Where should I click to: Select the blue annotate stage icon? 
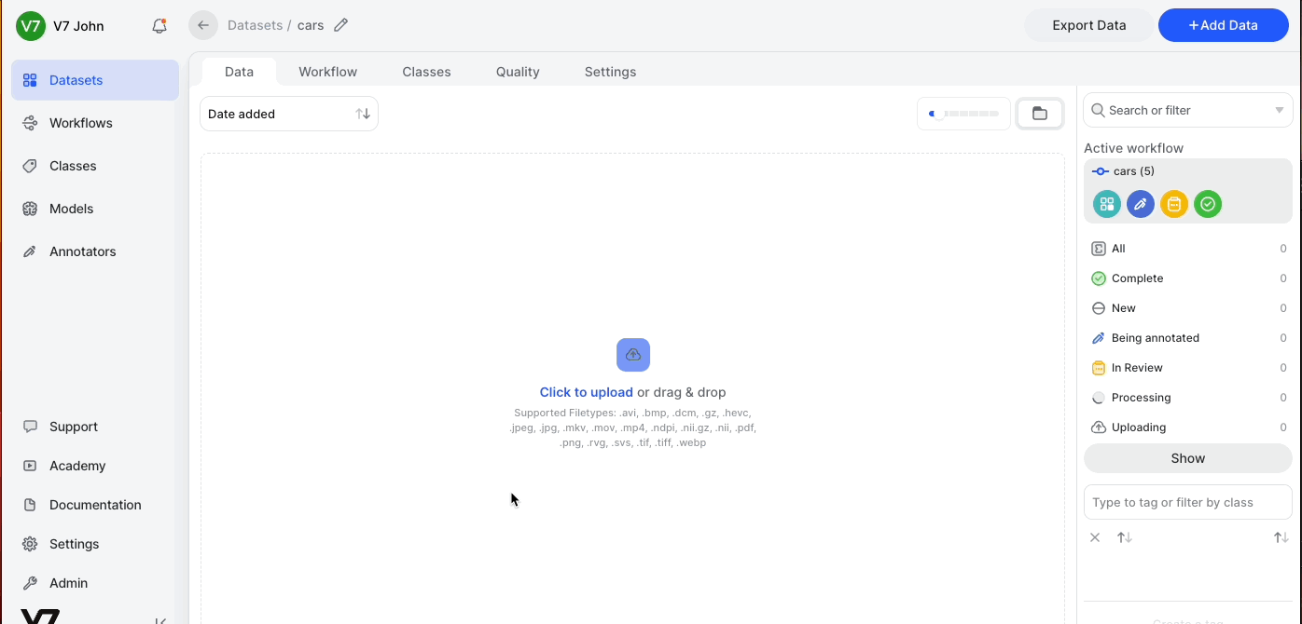(x=1141, y=204)
